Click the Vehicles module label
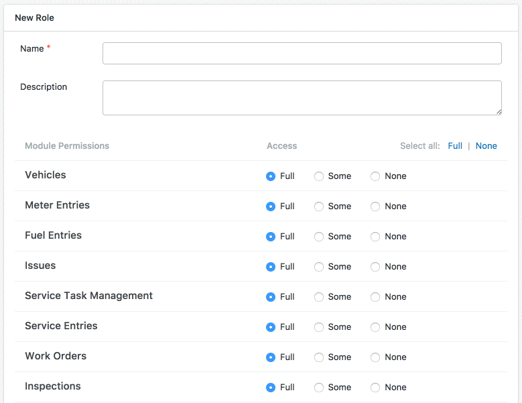The width and height of the screenshot is (522, 403). (46, 175)
